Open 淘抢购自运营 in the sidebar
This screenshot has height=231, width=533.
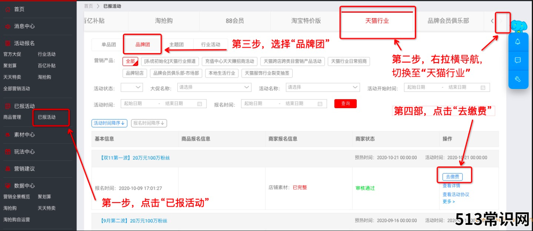(x=17, y=220)
